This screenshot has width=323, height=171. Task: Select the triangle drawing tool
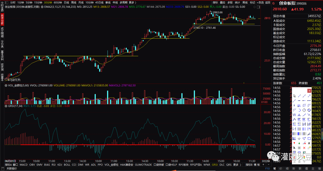point(304,138)
